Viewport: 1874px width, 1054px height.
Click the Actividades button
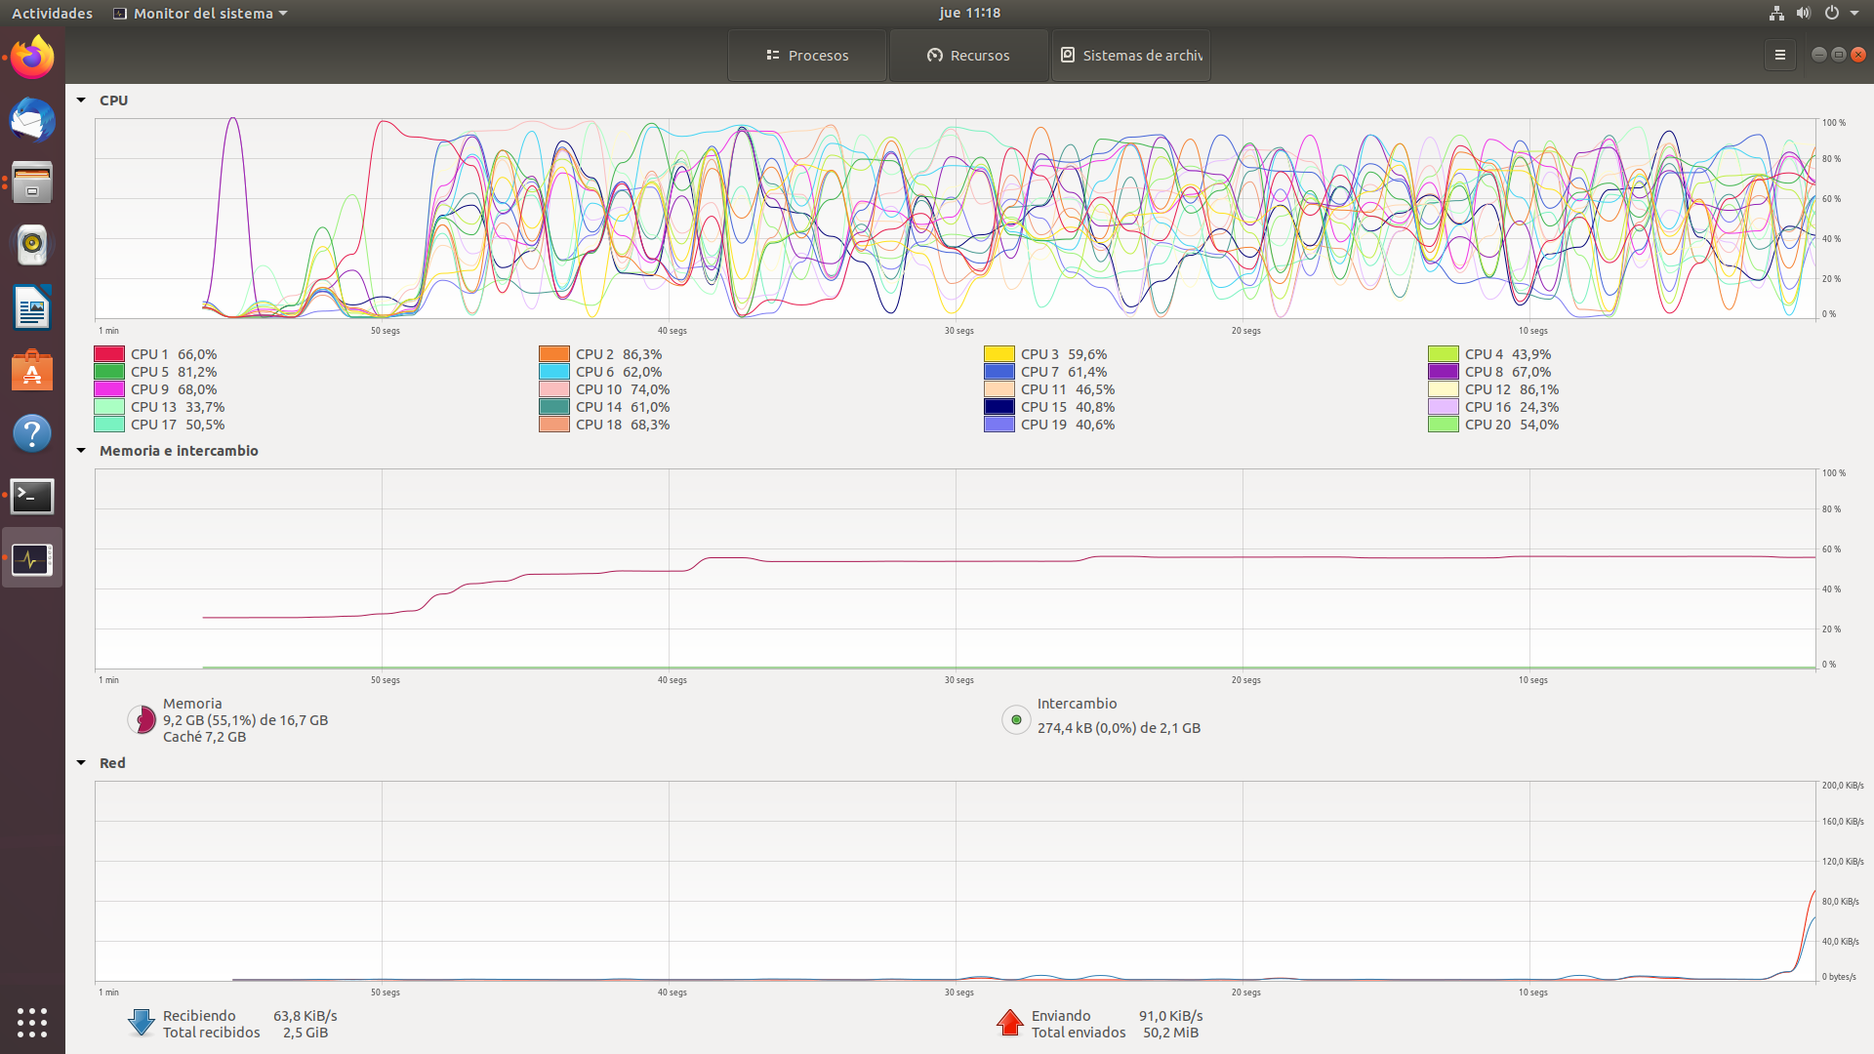(52, 13)
